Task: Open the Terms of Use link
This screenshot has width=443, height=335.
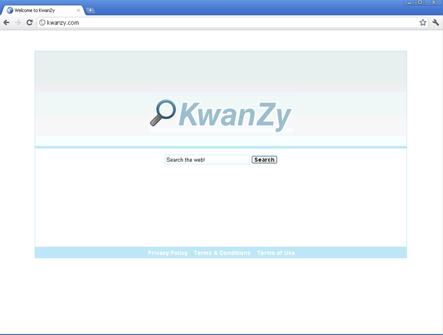Action: [276, 253]
